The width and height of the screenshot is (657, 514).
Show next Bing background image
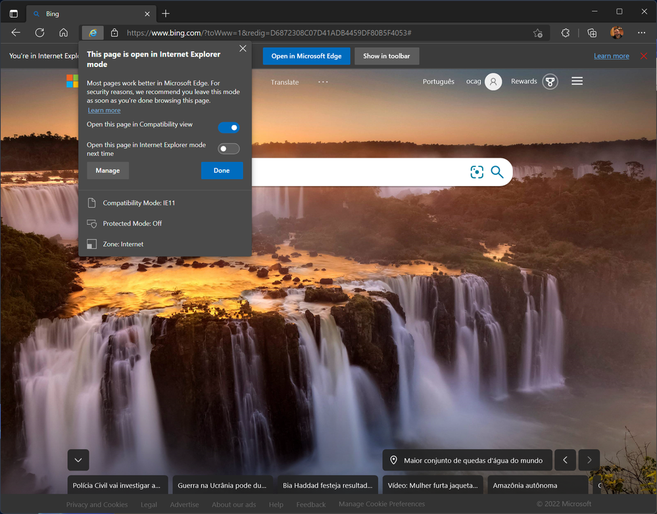[589, 460]
